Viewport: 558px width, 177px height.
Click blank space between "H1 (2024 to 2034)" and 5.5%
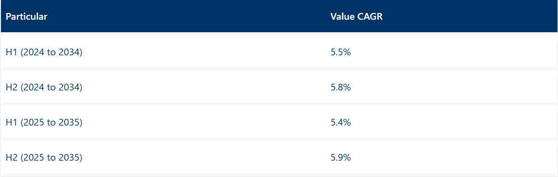pos(206,52)
